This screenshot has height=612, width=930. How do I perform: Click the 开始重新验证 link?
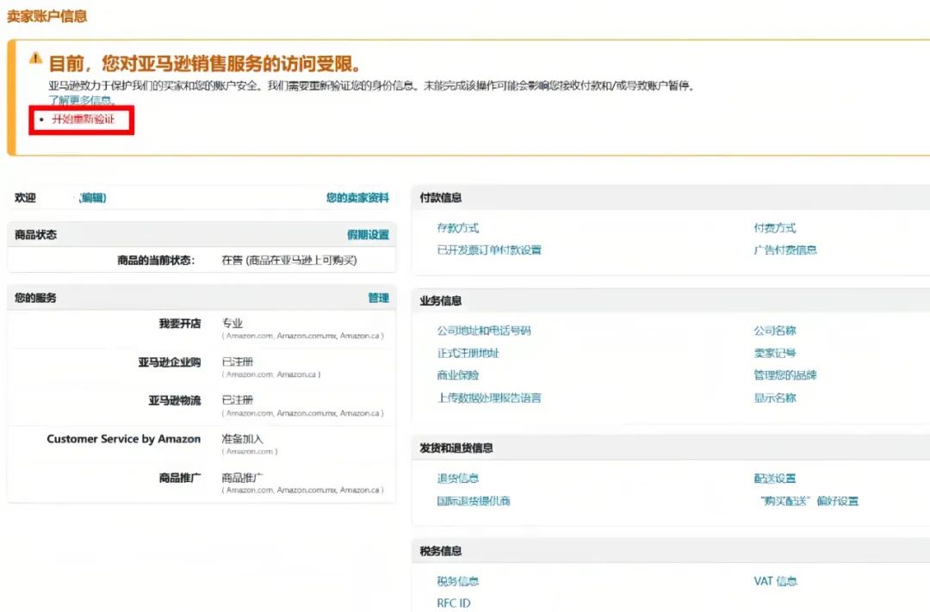(x=83, y=119)
